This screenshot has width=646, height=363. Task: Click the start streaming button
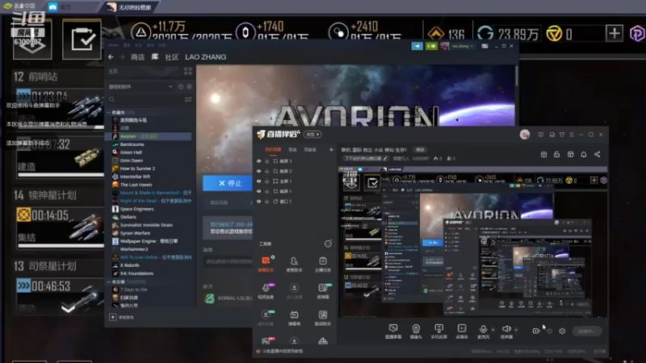pos(587,331)
